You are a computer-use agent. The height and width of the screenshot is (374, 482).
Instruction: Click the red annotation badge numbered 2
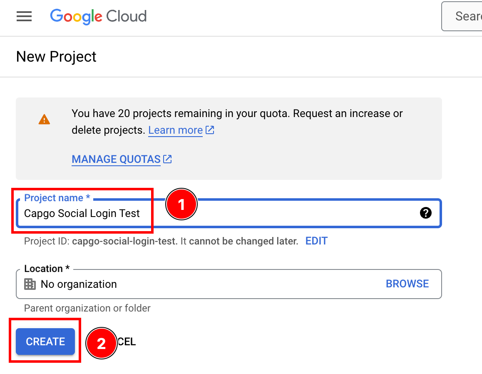click(x=102, y=343)
